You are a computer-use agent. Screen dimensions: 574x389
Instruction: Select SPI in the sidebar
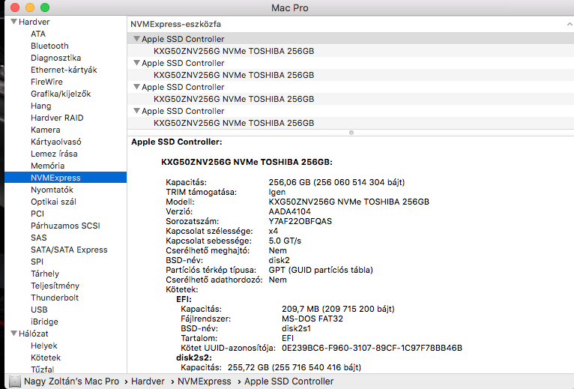37,262
